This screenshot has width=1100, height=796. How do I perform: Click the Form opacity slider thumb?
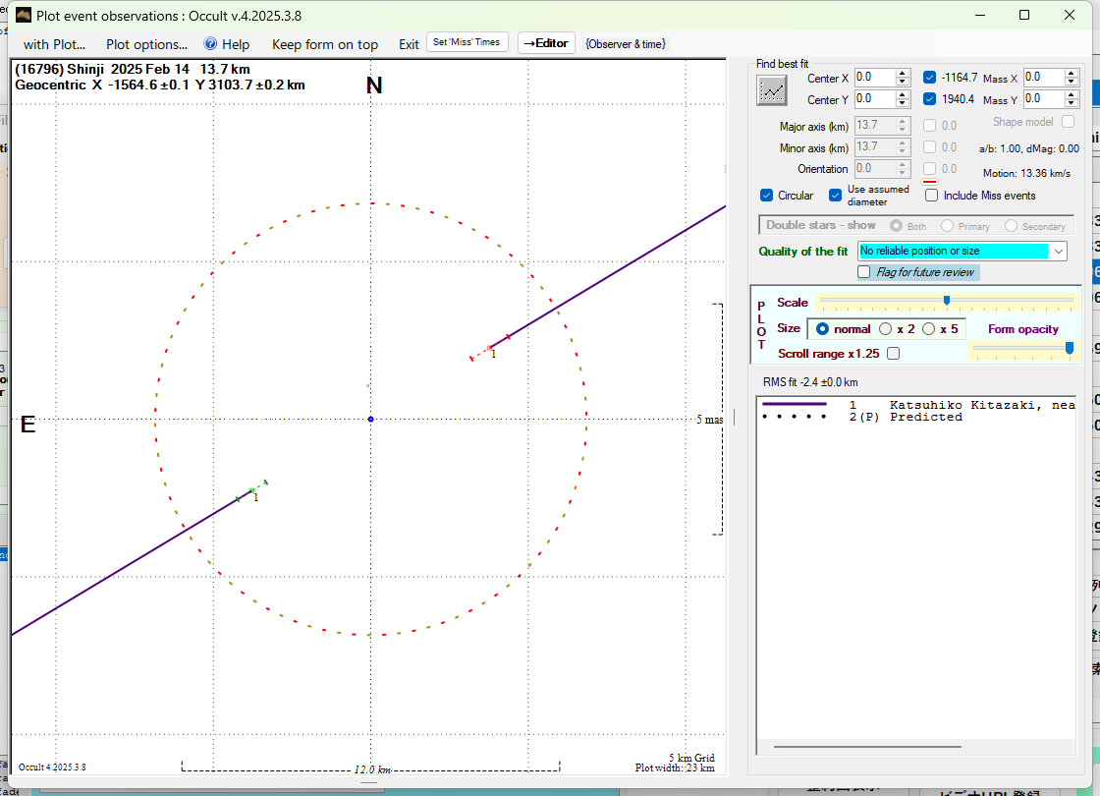pos(1069,347)
